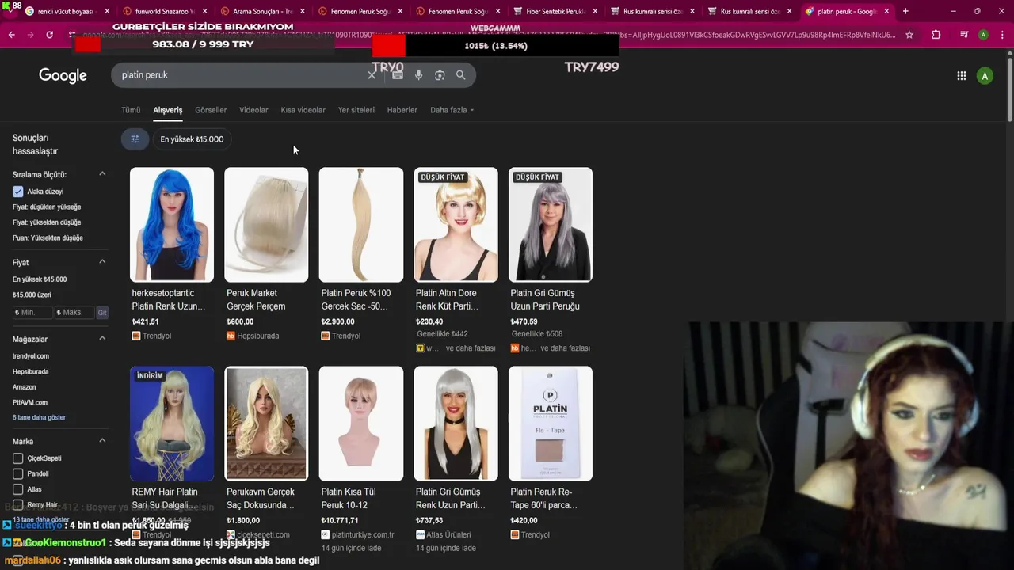Viewport: 1014px width, 570px height.
Task: Clear the search box with the X icon
Action: click(x=372, y=74)
